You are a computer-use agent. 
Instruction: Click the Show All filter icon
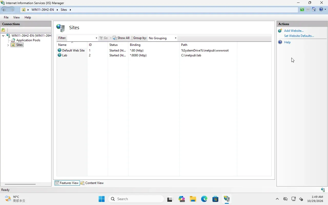coord(115,38)
